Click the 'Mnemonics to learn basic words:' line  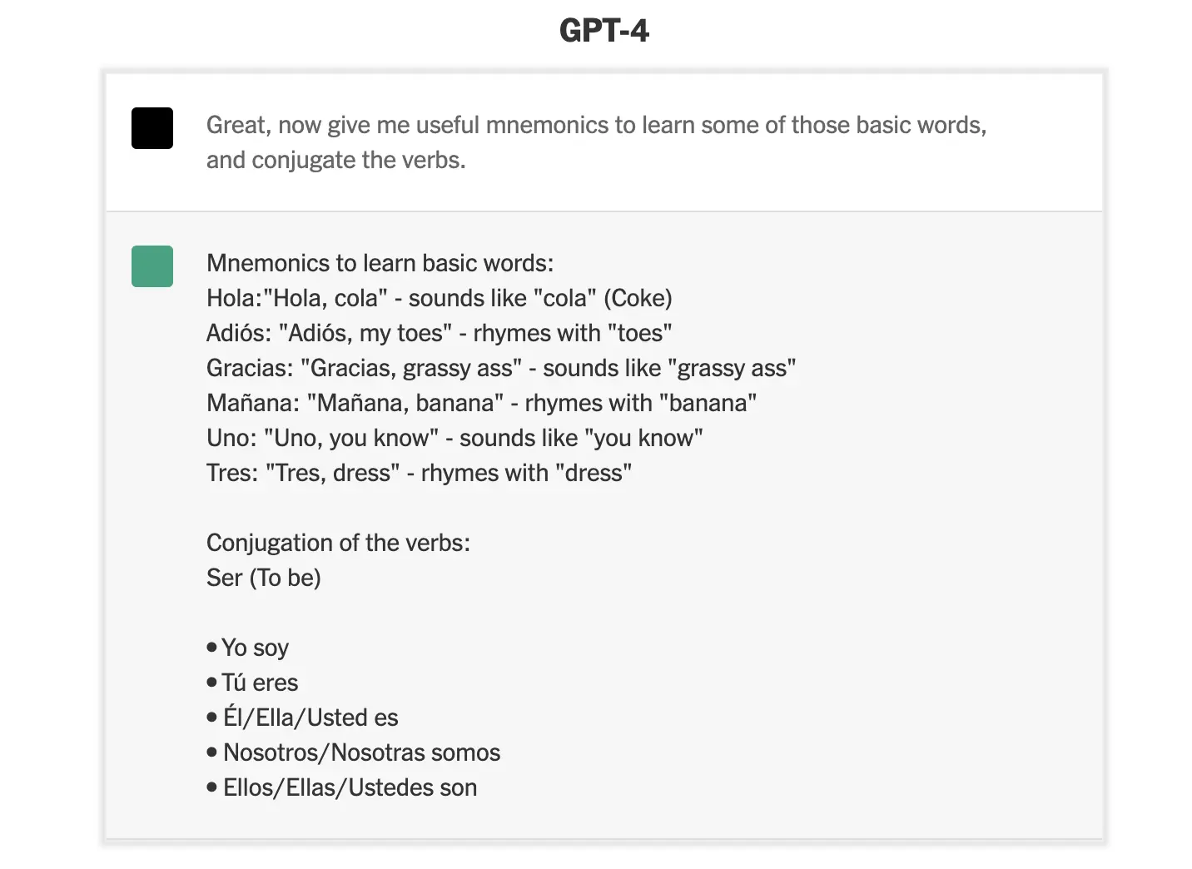[380, 263]
